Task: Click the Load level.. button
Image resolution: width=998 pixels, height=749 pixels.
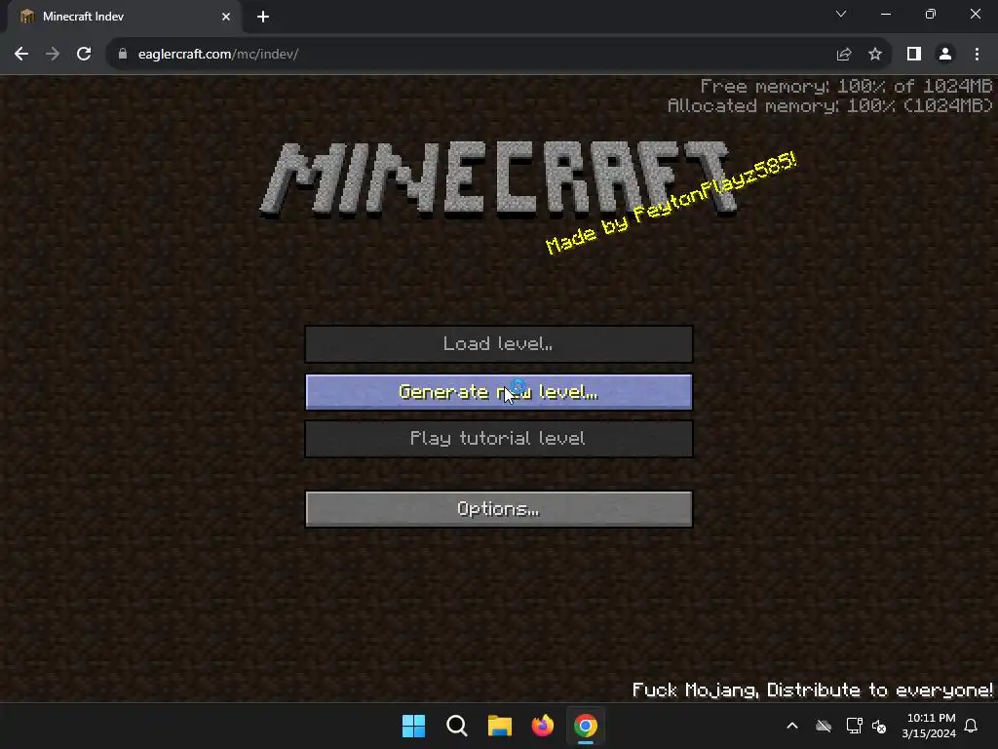Action: pyautogui.click(x=498, y=344)
